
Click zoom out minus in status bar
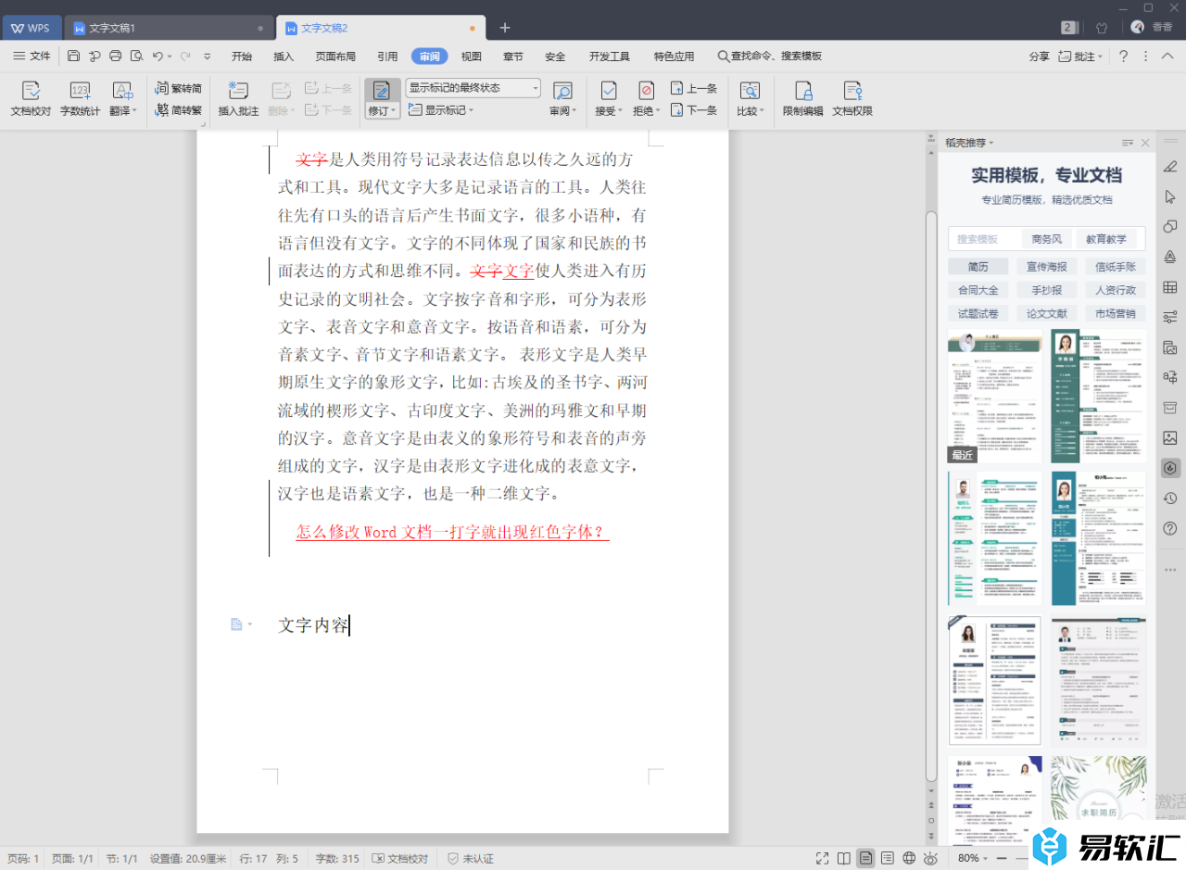point(1000,859)
